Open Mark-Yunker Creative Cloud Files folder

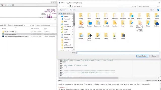click(140, 26)
